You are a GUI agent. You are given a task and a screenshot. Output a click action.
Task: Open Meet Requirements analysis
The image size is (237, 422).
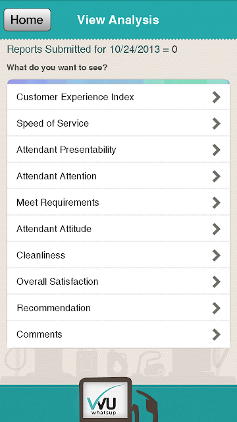click(118, 202)
